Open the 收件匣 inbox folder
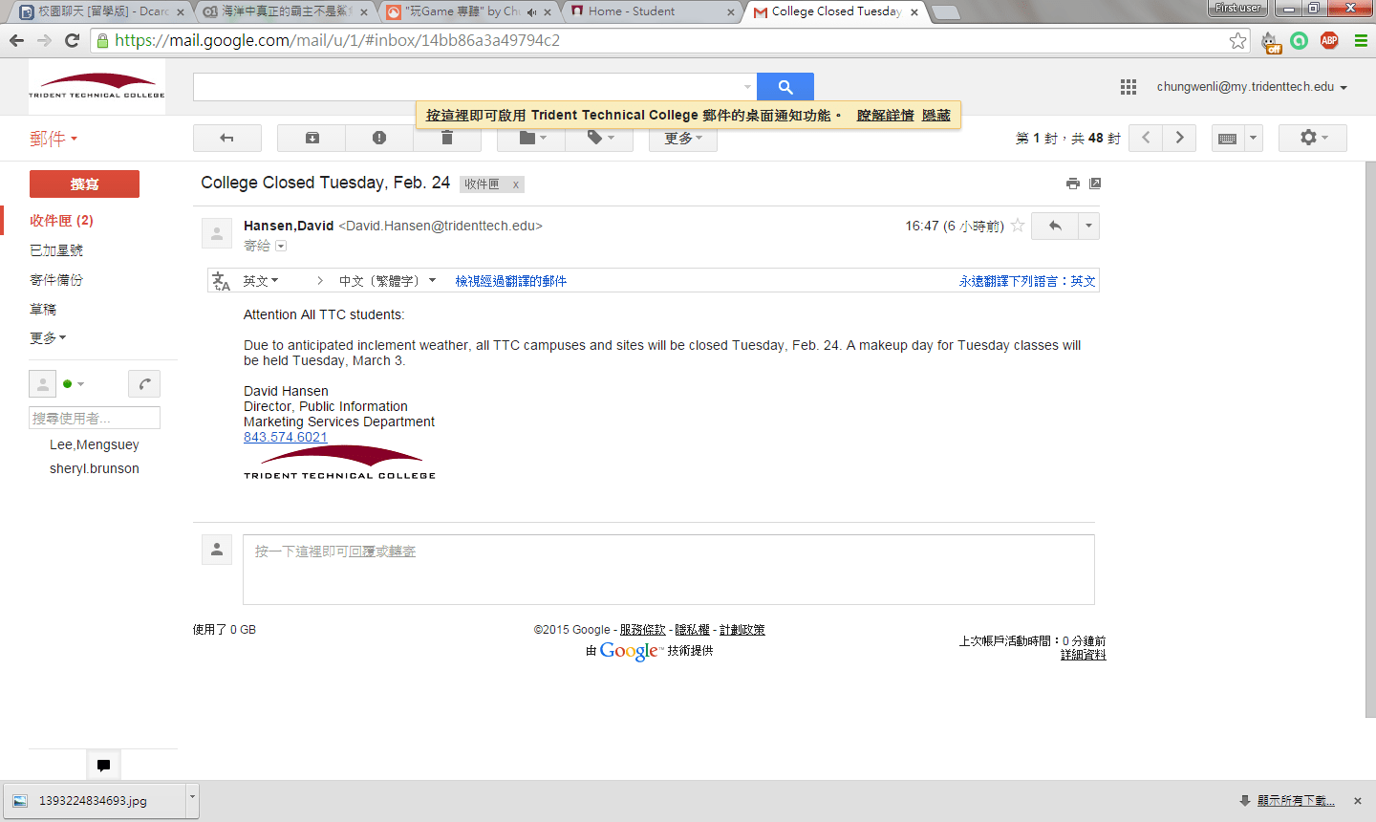Screen dimensions: 1376x822 coord(61,220)
